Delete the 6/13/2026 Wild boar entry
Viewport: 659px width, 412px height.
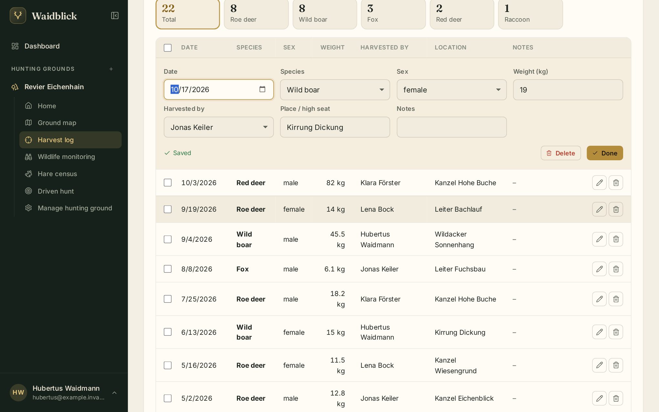616,332
